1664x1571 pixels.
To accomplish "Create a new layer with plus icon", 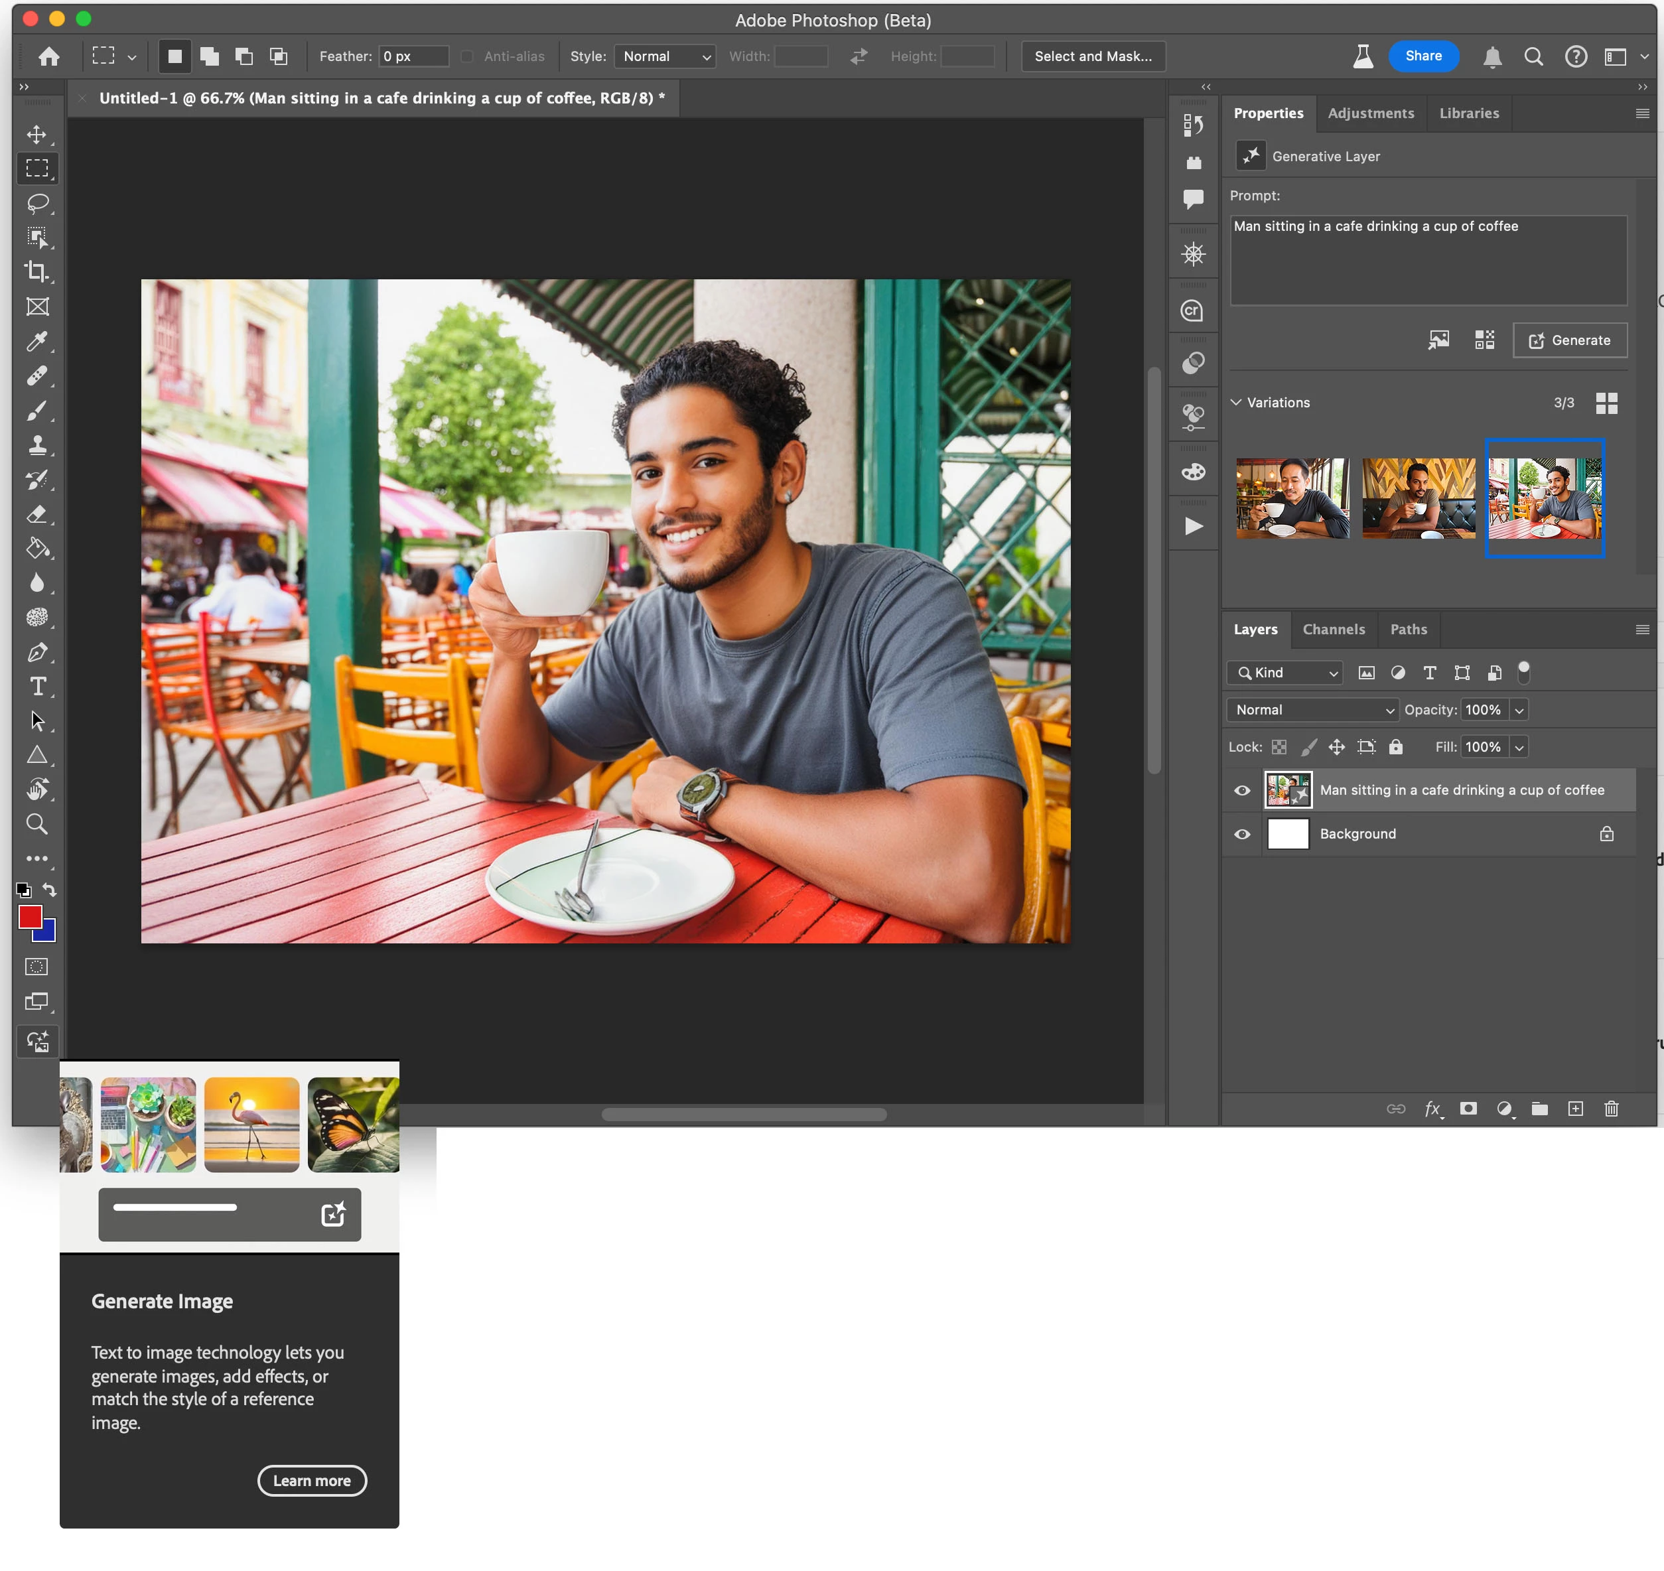I will 1575,1109.
